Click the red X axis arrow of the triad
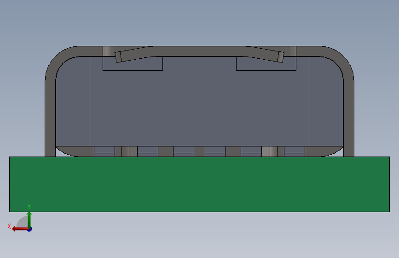The image size is (399, 258). [20, 229]
